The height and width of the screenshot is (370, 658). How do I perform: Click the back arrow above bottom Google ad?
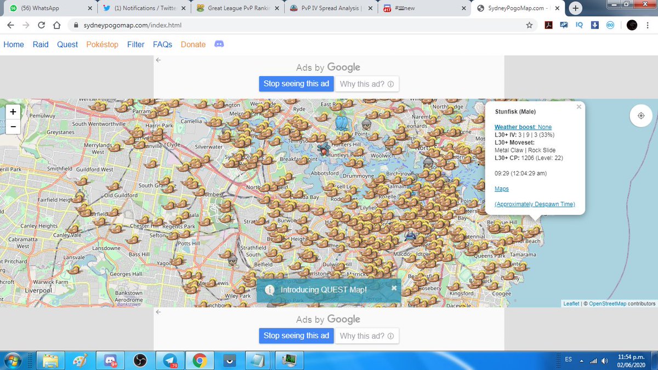pyautogui.click(x=158, y=312)
